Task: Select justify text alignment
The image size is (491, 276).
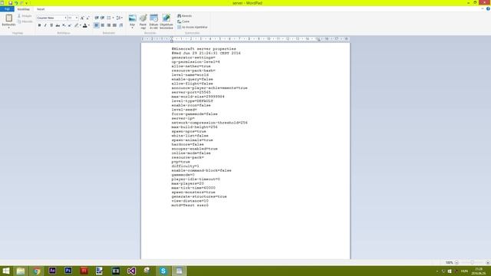Action: coord(114,25)
